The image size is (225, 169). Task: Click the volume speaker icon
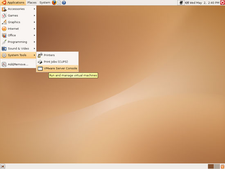click(187, 2)
